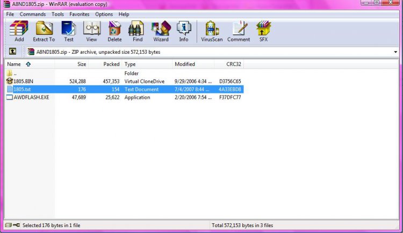The height and width of the screenshot is (233, 403).
Task: Sort by the Size column header
Action: click(71, 64)
